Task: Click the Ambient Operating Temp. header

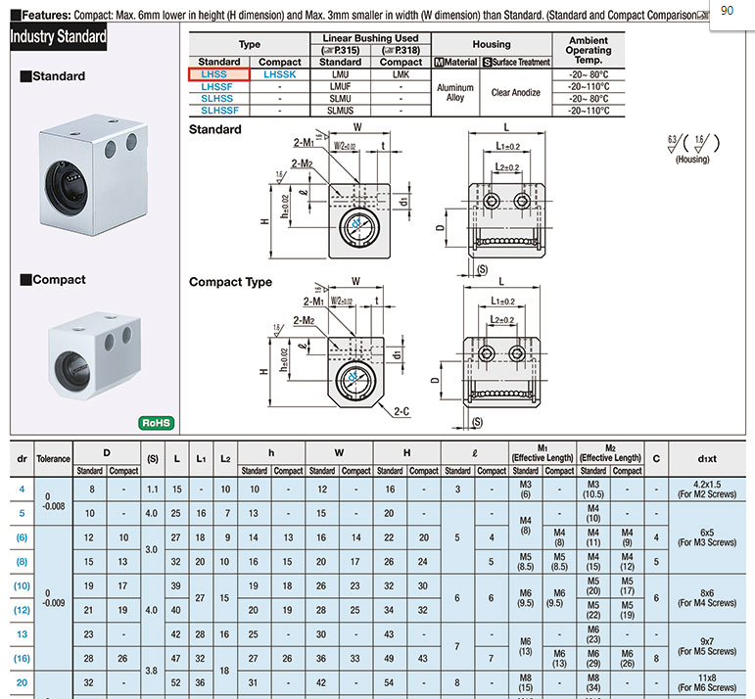Action: click(589, 50)
